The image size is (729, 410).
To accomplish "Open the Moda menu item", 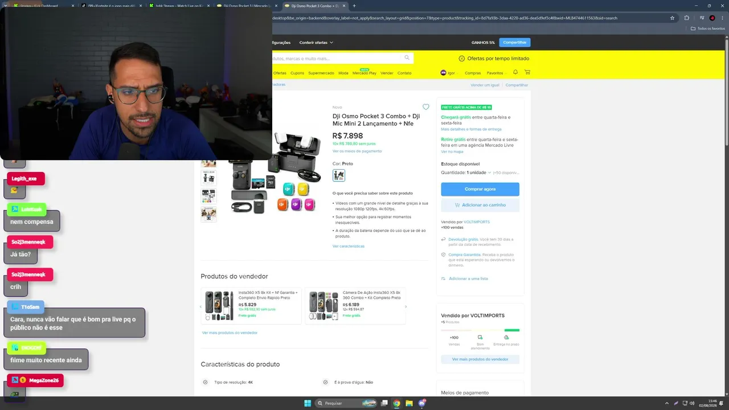I will click(343, 73).
